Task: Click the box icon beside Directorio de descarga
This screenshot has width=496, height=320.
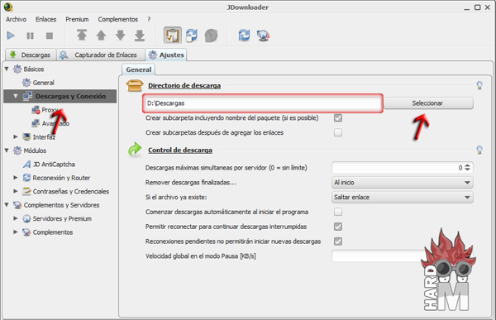Action: (135, 85)
